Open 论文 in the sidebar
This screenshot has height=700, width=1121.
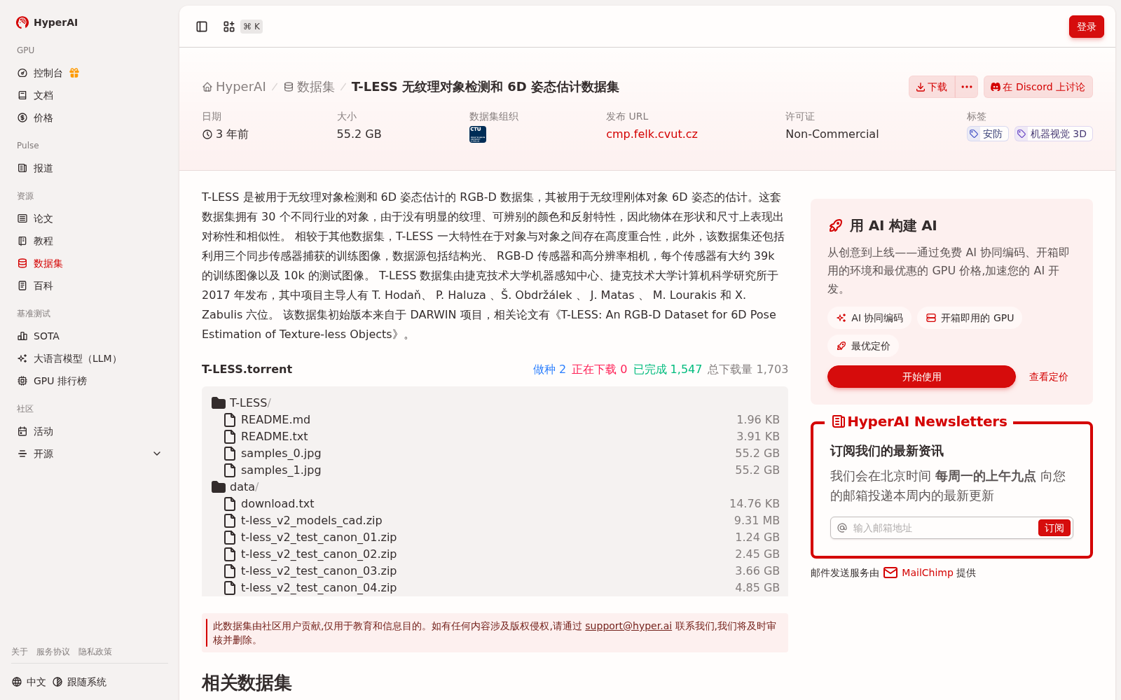point(43,218)
